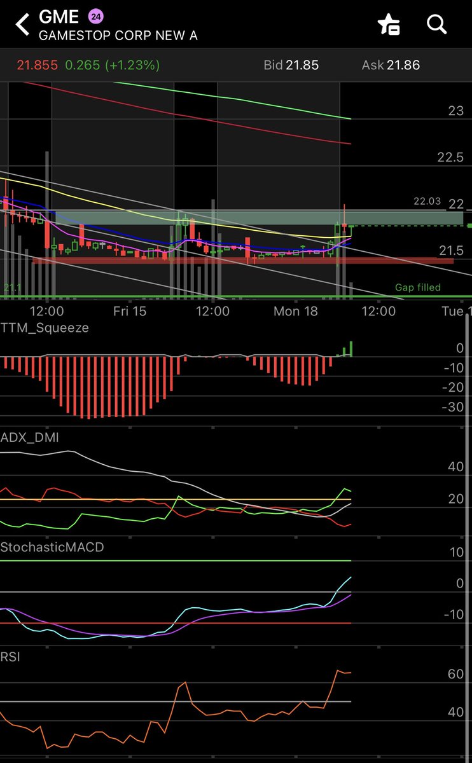
Task: Select the StochasticMACD study label
Action: click(x=52, y=547)
